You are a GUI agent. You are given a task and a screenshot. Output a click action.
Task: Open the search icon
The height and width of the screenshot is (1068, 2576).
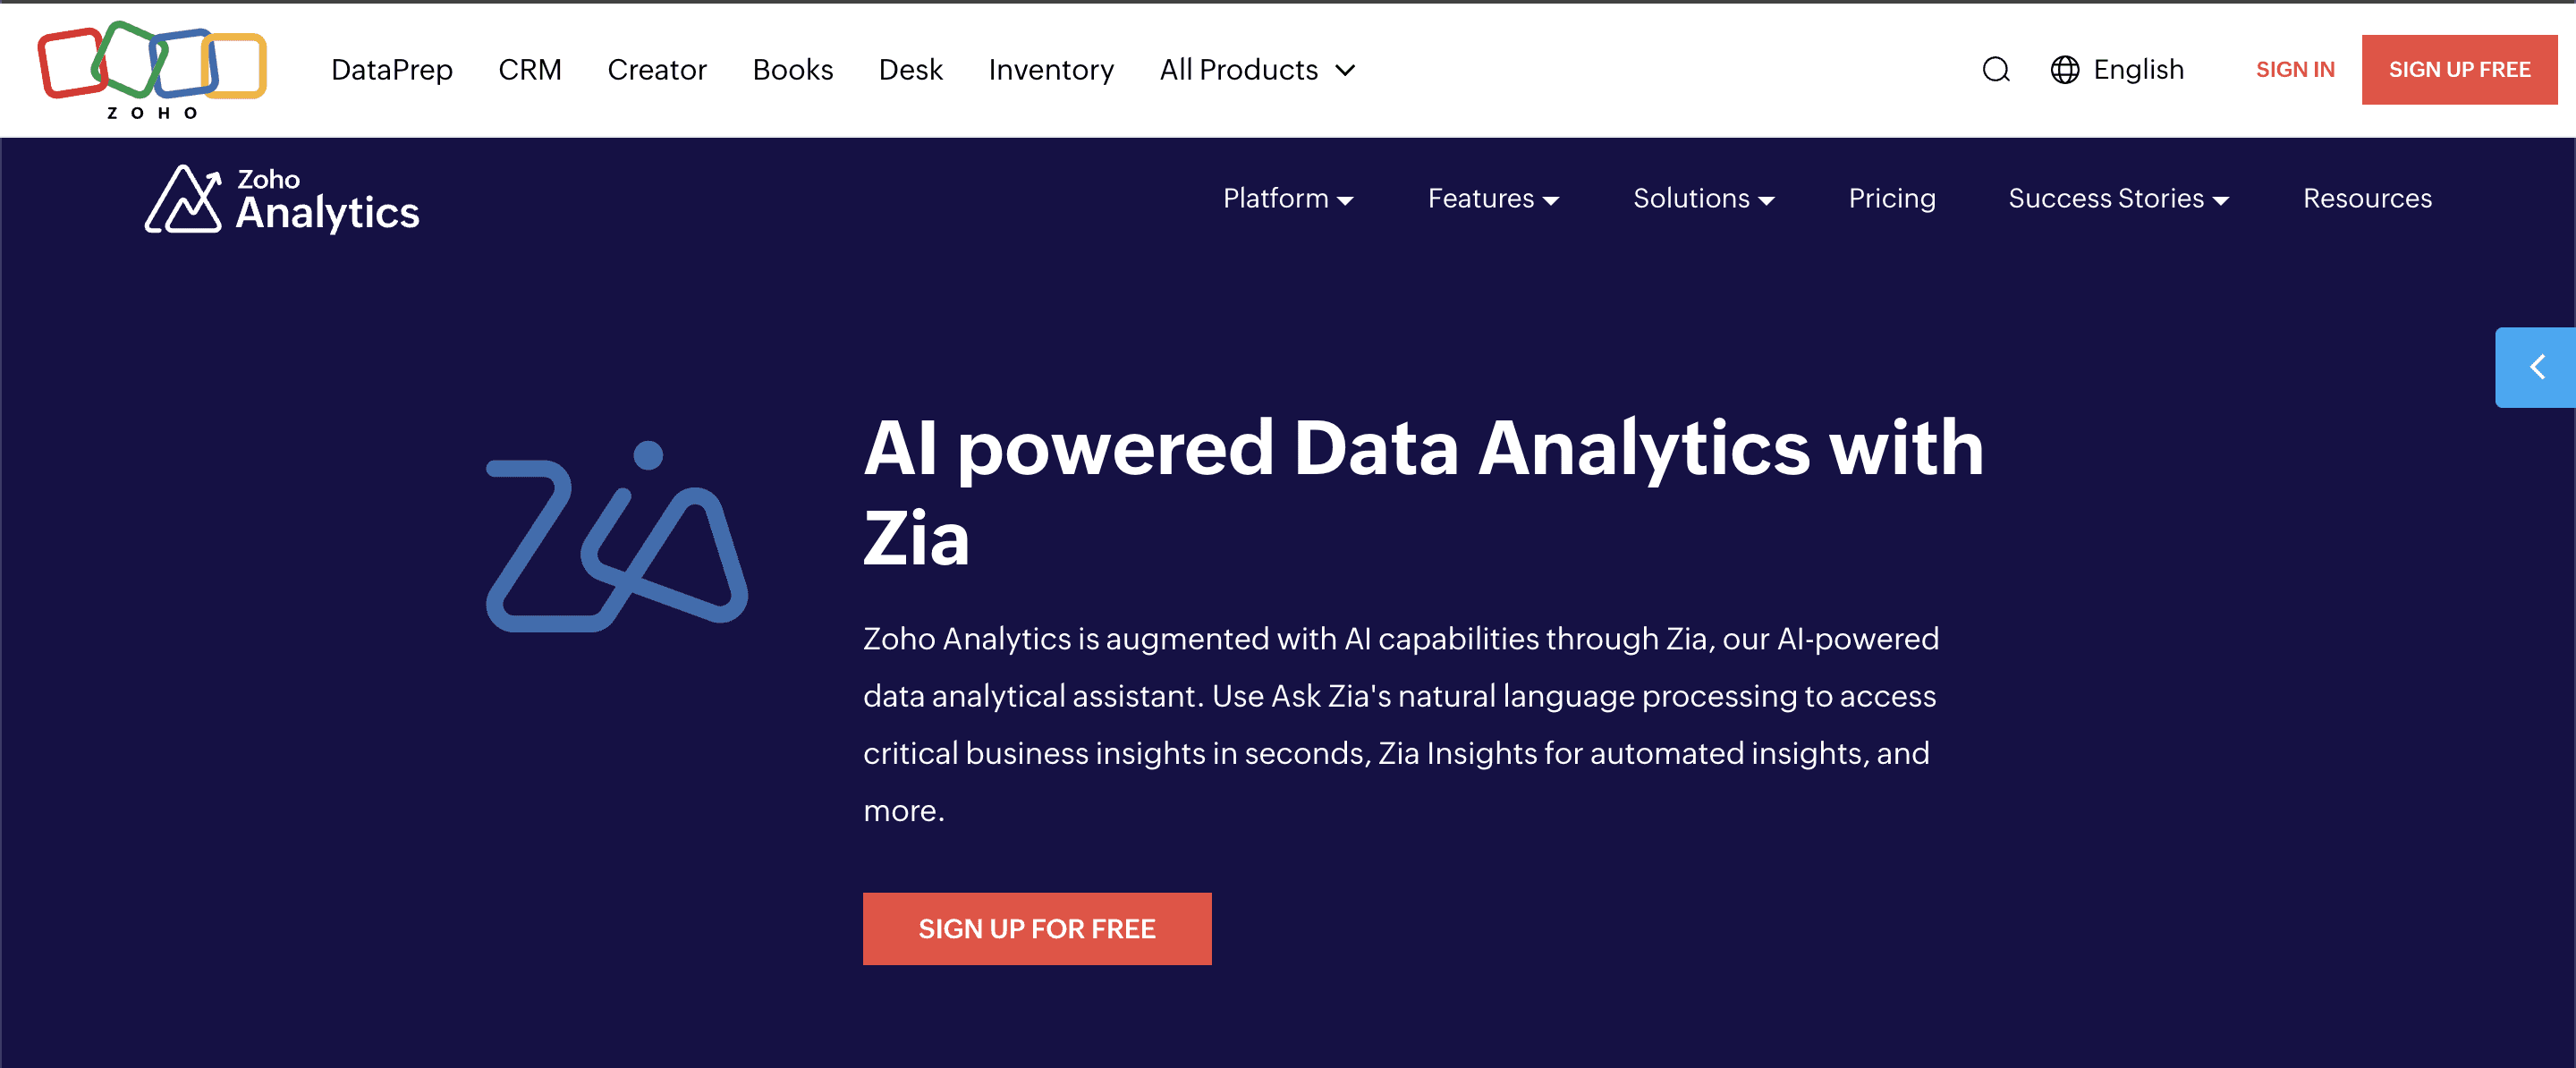pyautogui.click(x=1995, y=70)
